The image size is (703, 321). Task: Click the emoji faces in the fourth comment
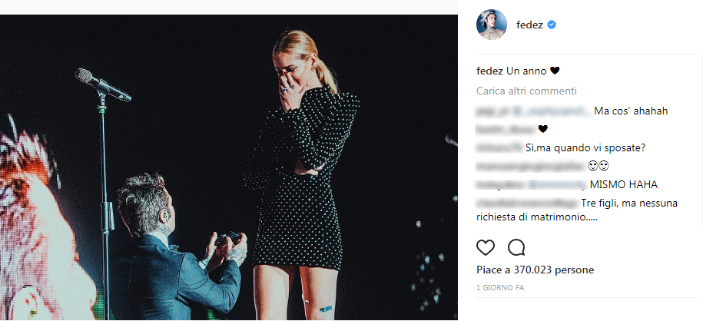pyautogui.click(x=592, y=165)
